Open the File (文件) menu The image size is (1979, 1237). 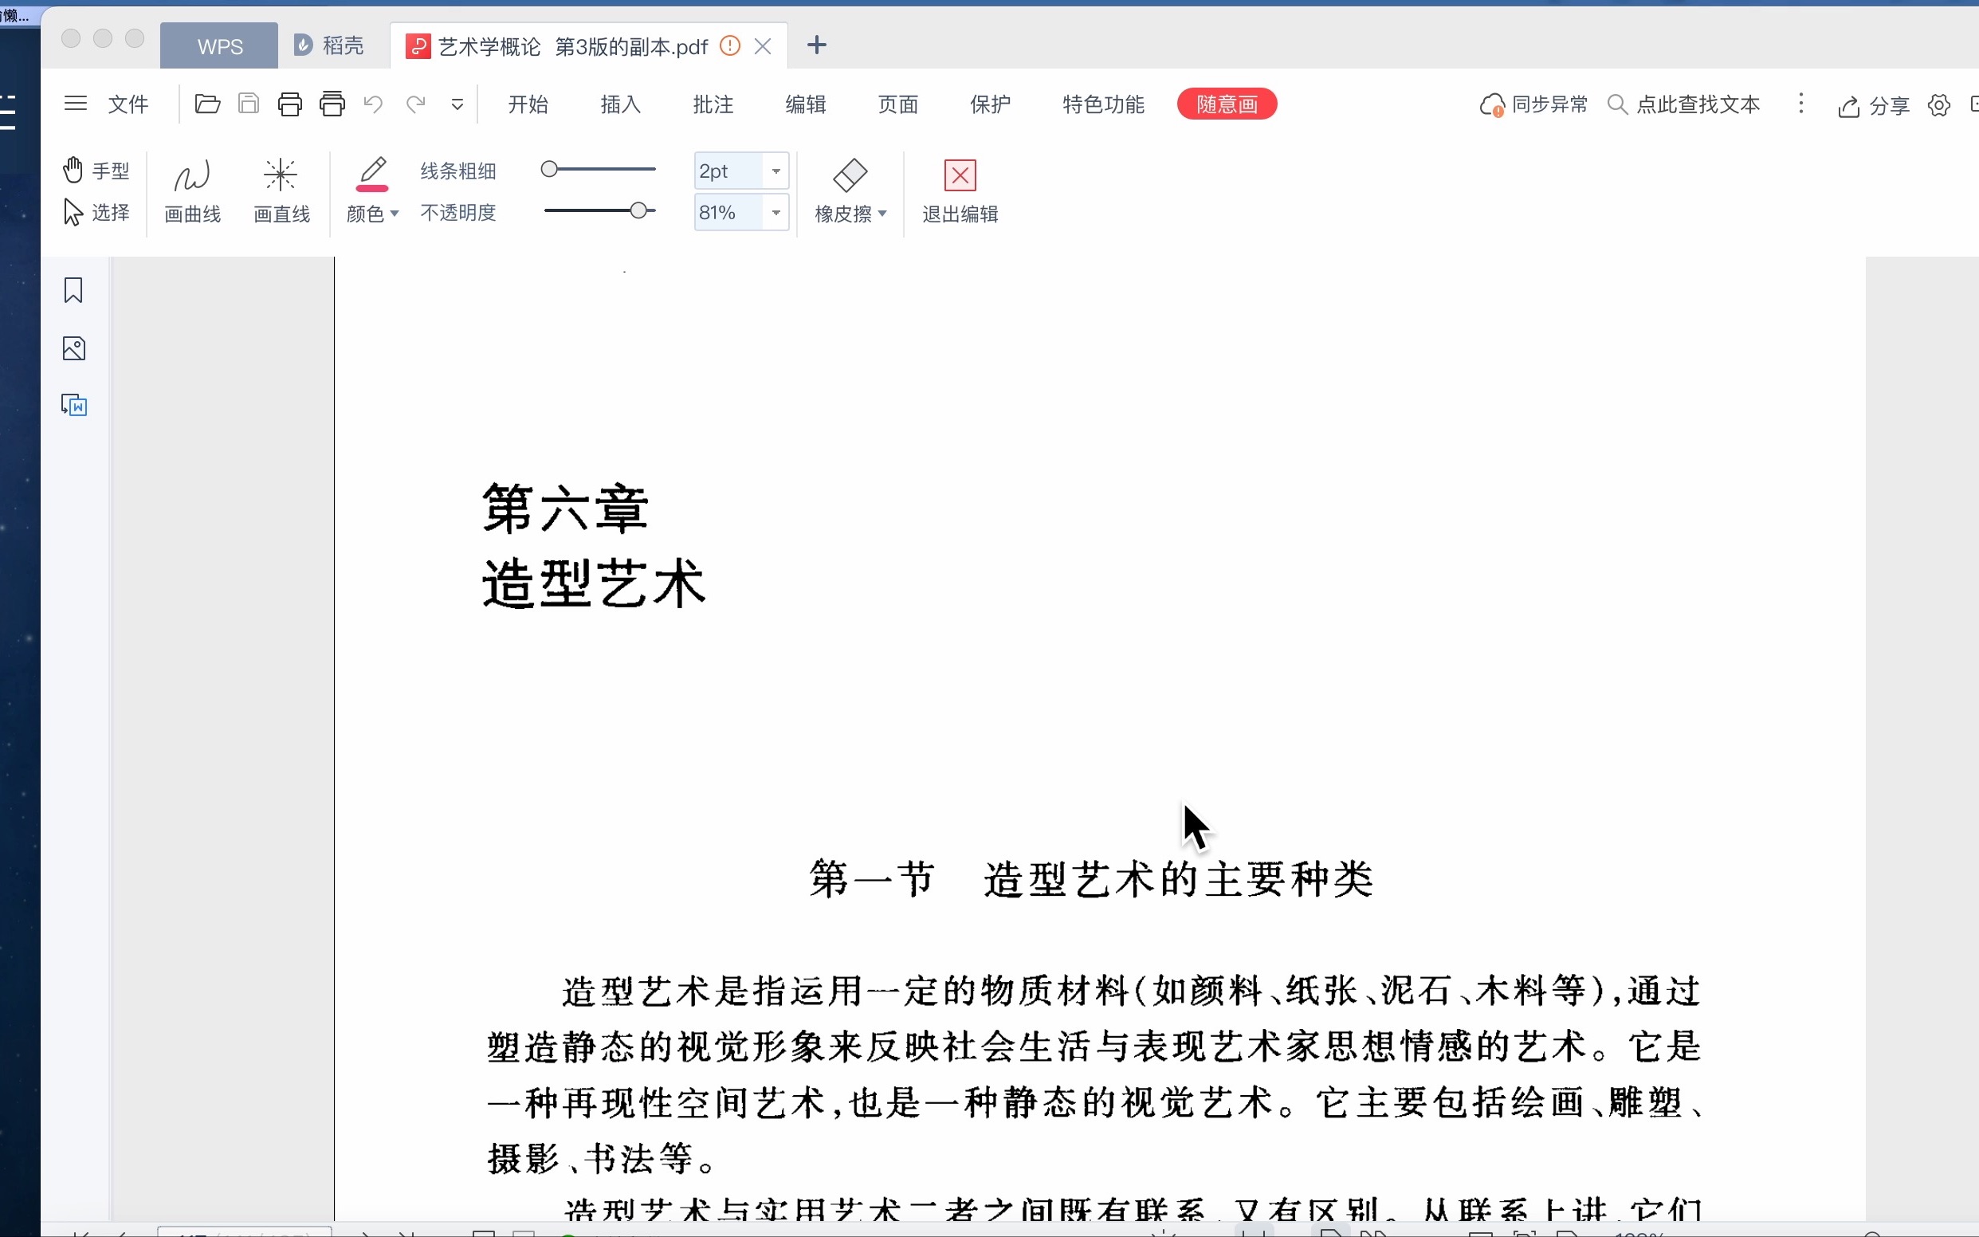point(128,104)
